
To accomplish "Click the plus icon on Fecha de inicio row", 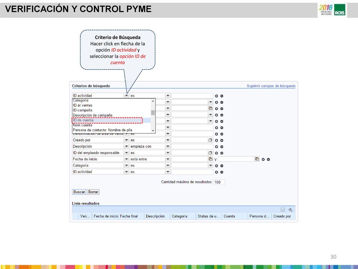I will [x=263, y=159].
